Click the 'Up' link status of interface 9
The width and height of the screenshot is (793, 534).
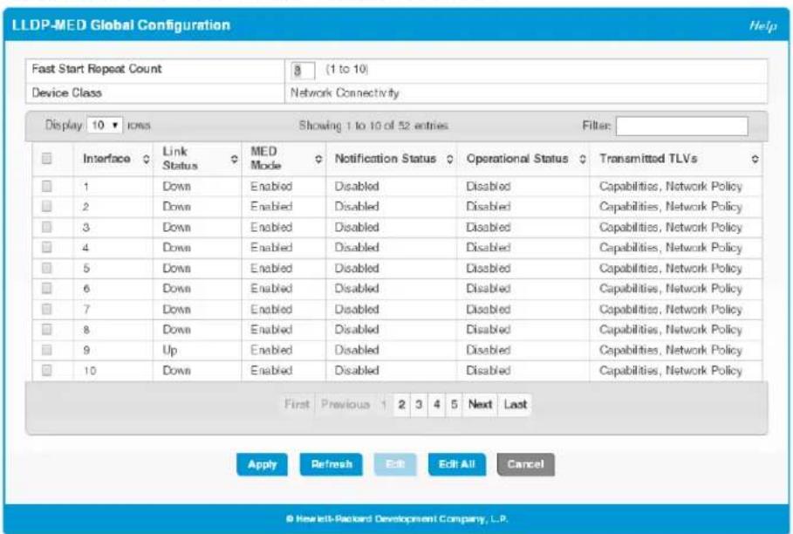170,350
